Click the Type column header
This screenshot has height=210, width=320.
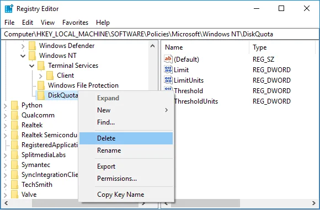pyautogui.click(x=282, y=47)
